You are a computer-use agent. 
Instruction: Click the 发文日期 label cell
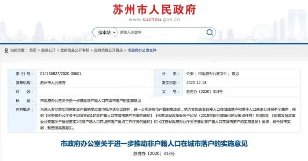click(169, 83)
